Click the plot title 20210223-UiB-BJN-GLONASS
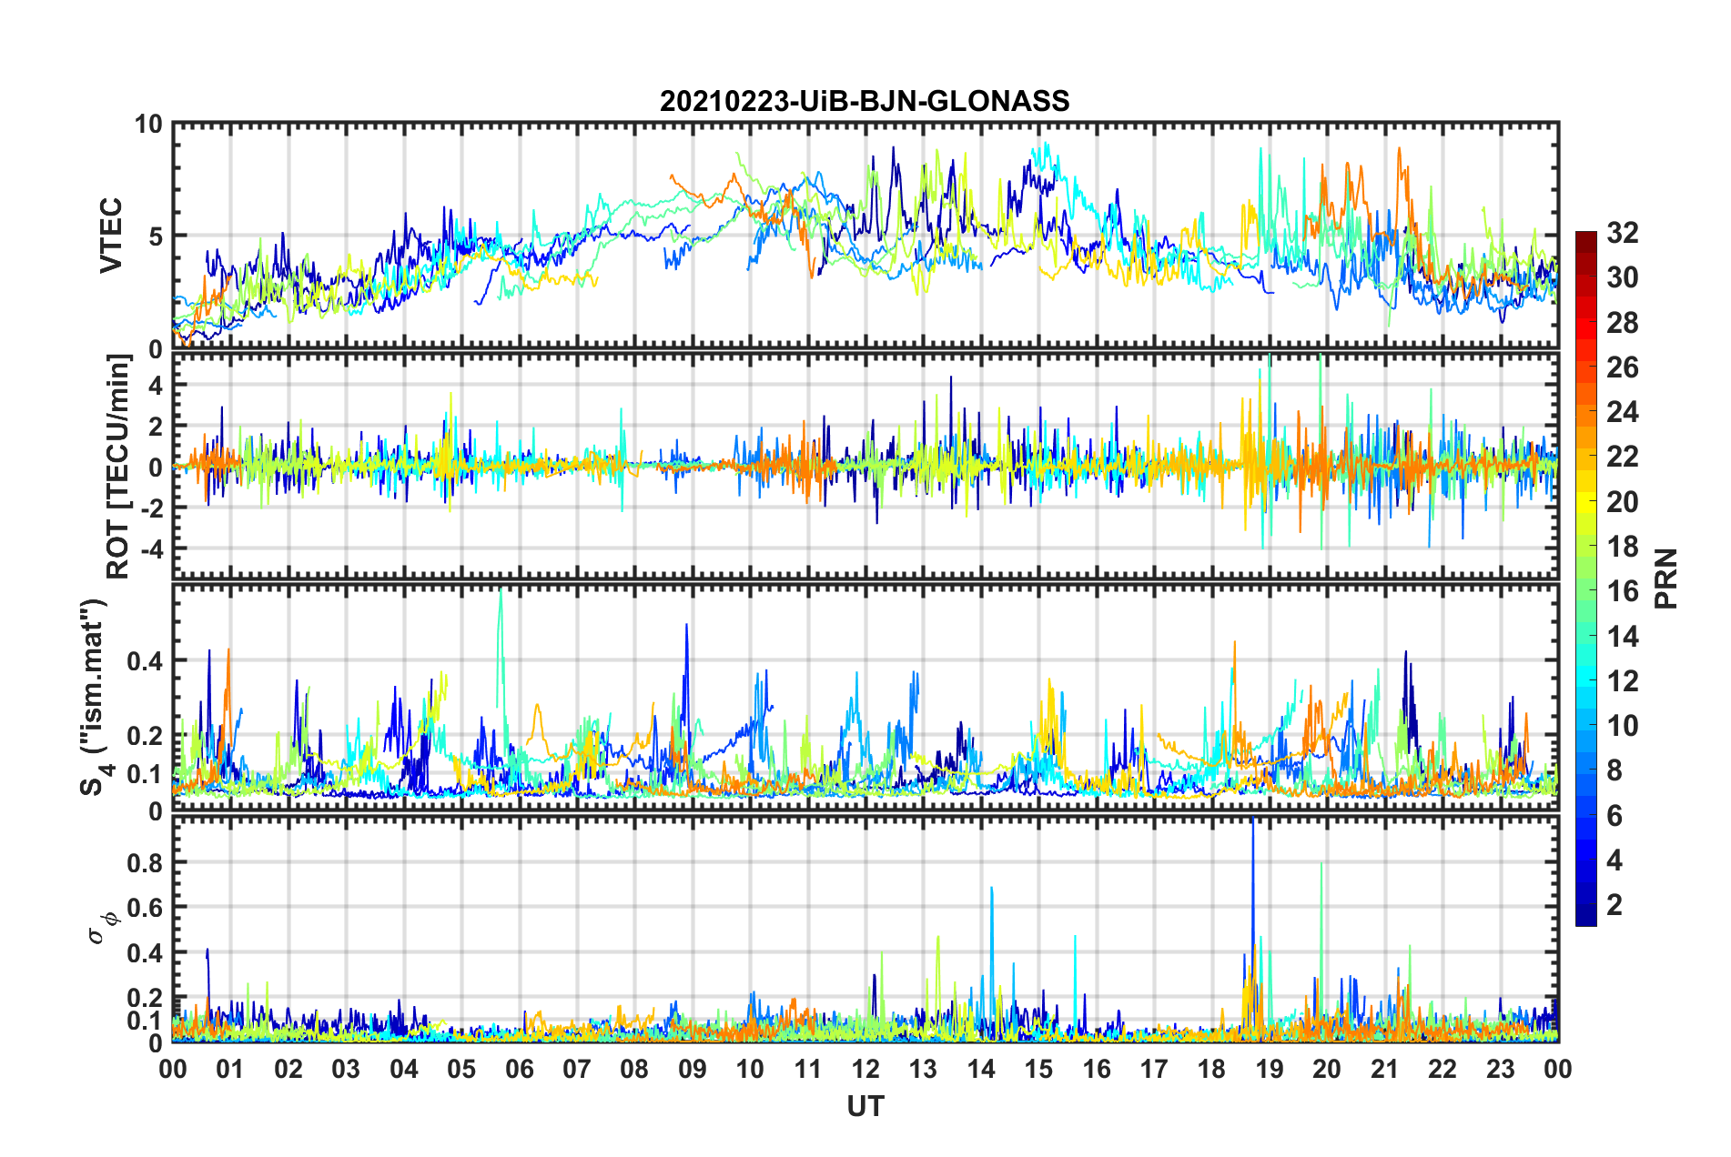Image resolution: width=1731 pixels, height=1157 pixels. 865,101
